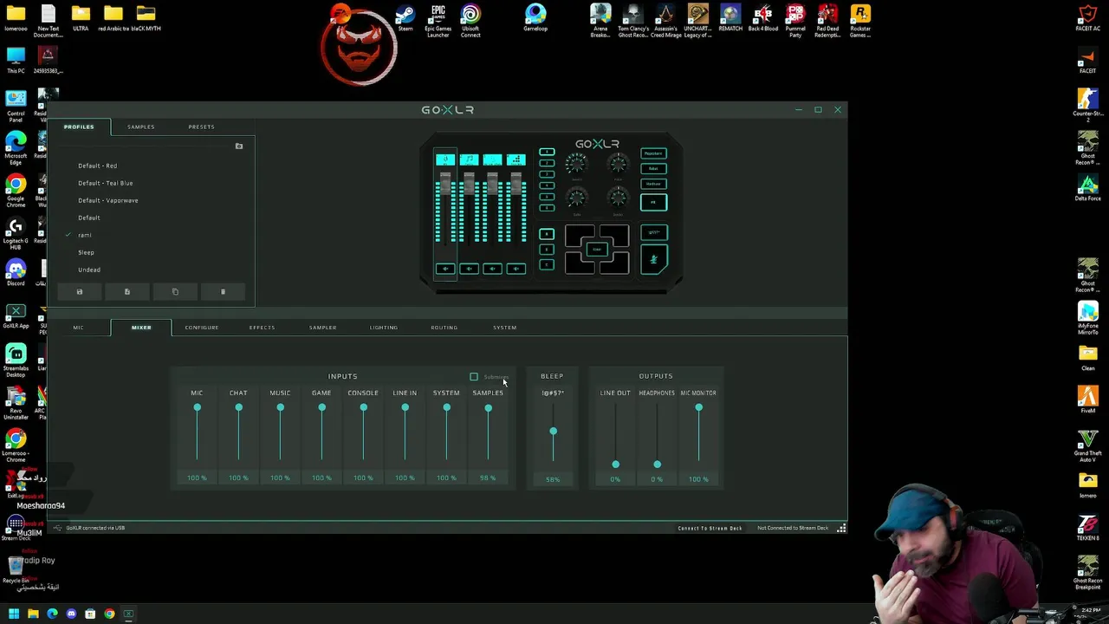Select the Default - Red profile
The height and width of the screenshot is (624, 1109).
point(97,166)
